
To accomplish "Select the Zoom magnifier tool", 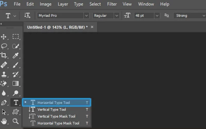I will (x=16, y=121).
